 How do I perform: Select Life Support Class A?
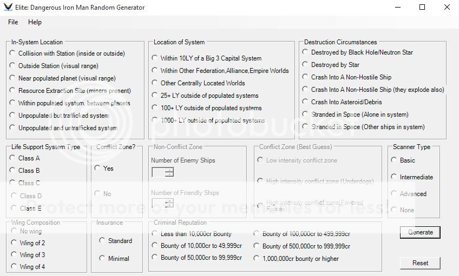coord(24,158)
